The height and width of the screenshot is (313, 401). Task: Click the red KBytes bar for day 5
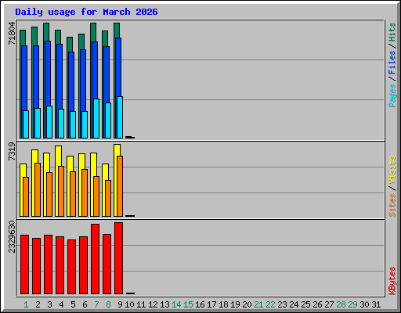pyautogui.click(x=71, y=267)
